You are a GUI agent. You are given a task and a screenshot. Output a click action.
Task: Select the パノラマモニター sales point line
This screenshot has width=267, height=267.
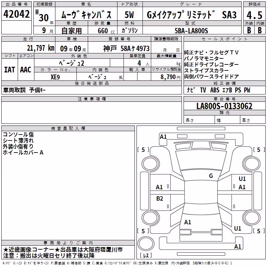click(204, 58)
